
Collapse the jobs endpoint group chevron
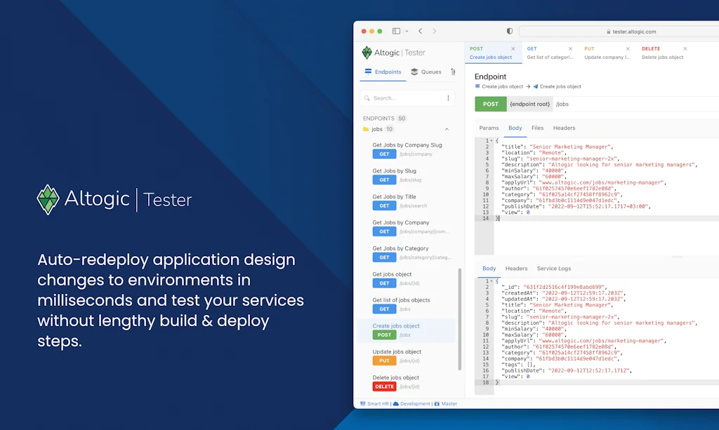tap(447, 129)
